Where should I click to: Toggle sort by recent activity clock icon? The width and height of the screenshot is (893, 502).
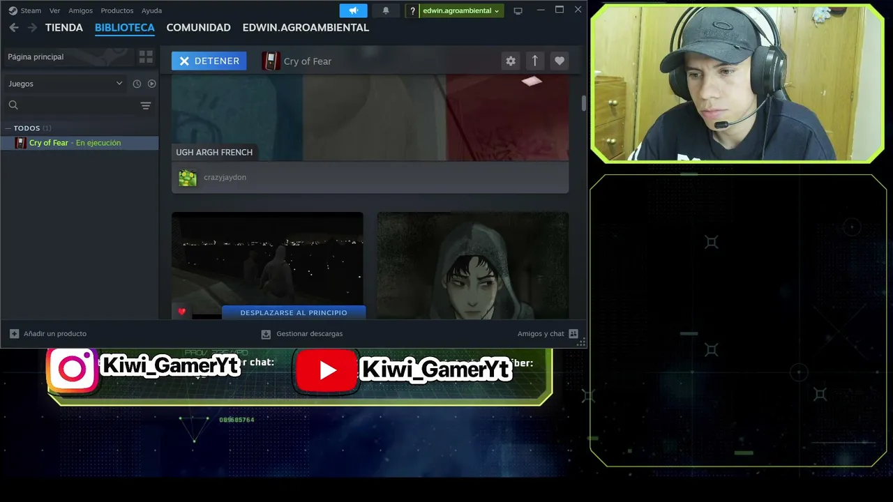coord(137,84)
